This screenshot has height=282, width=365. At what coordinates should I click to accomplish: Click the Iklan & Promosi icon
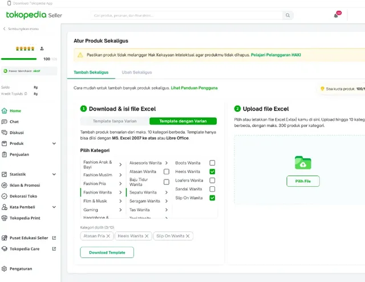pos(4,185)
